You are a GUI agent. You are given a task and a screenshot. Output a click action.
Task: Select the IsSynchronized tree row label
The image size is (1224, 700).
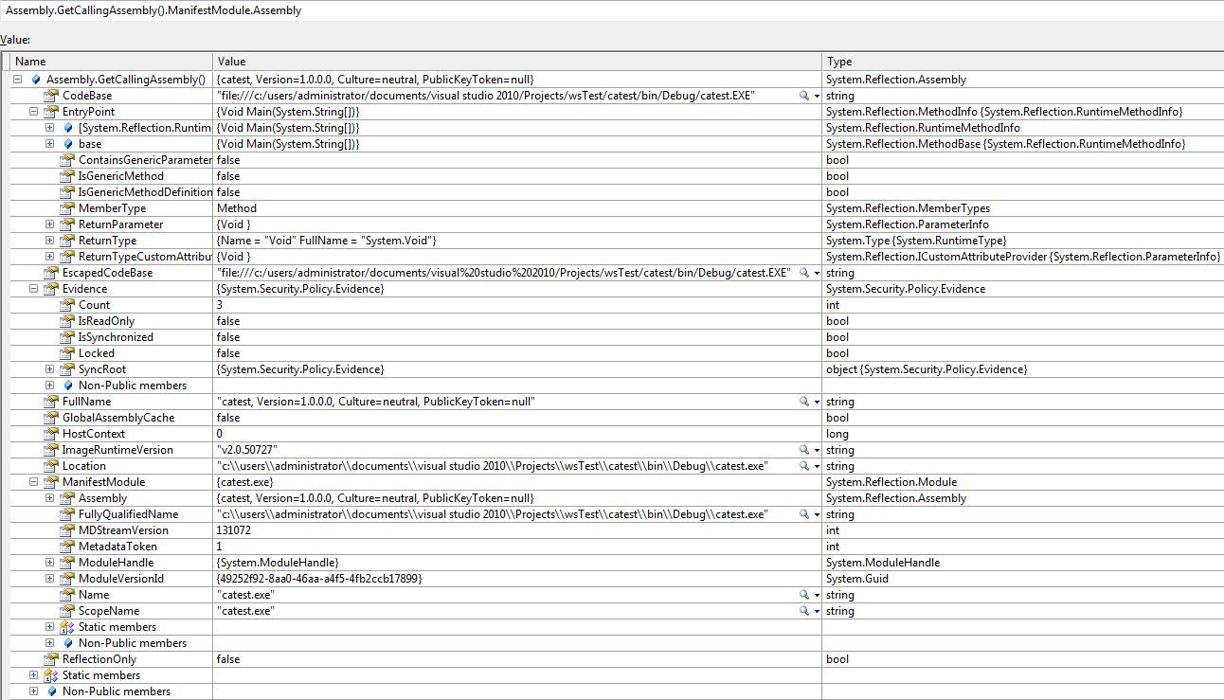pos(116,337)
